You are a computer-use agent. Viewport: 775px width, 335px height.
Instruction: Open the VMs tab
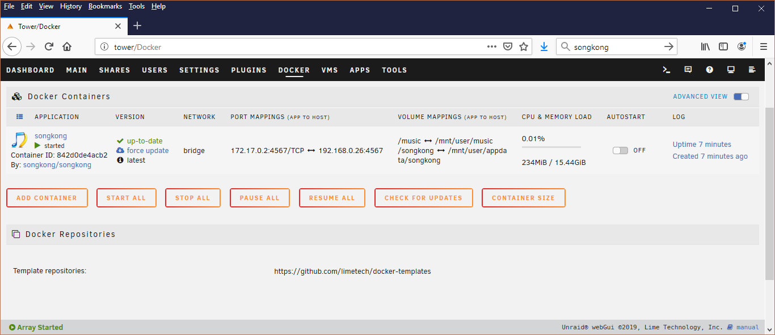click(x=330, y=70)
